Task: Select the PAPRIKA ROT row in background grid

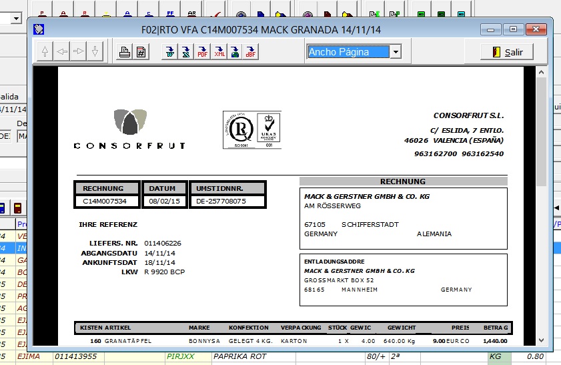Action: coord(240,357)
